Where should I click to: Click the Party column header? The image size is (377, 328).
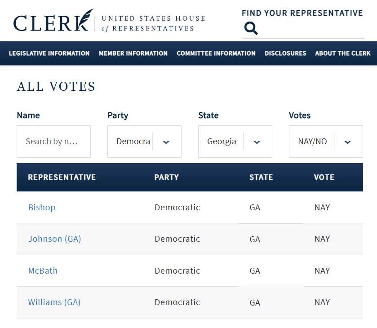166,177
